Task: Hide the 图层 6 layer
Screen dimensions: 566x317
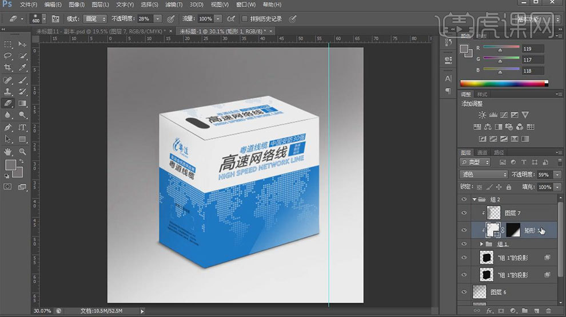Action: click(x=464, y=292)
